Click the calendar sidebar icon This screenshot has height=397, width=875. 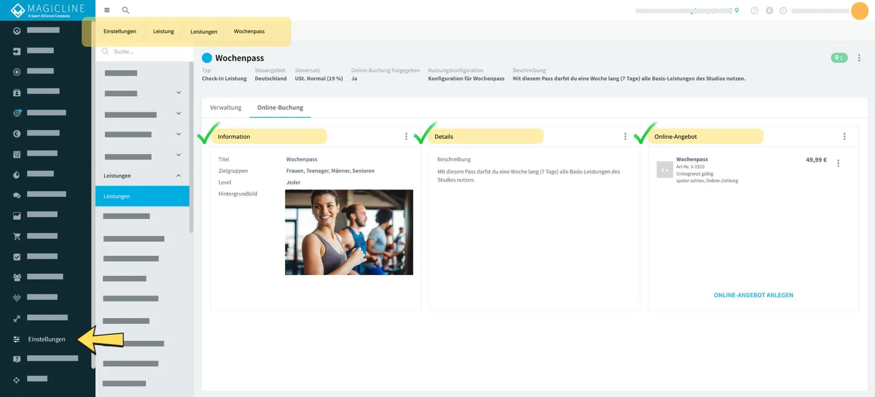click(17, 154)
